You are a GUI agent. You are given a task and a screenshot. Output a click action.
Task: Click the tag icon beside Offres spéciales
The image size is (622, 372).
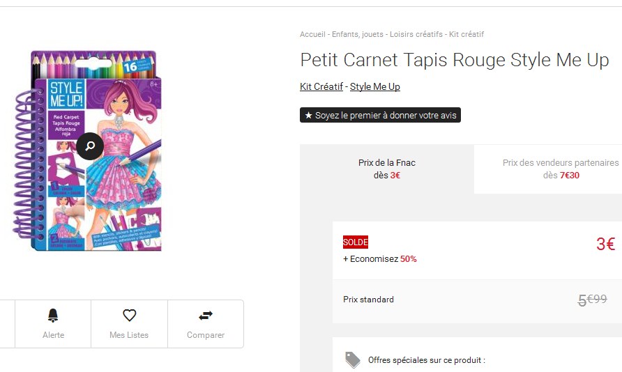tap(353, 359)
